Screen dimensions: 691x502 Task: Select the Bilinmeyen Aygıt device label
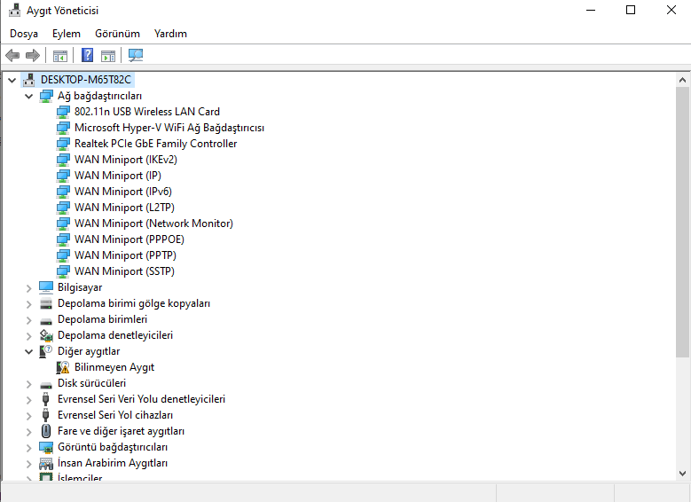pyautogui.click(x=114, y=367)
